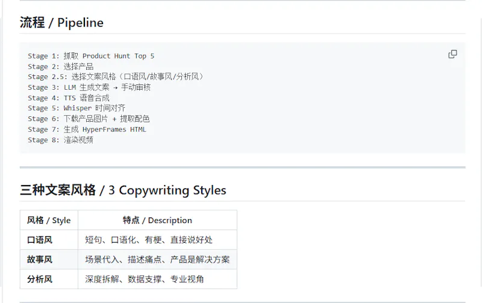The width and height of the screenshot is (482, 303).
Task: Click the 三种文案风格 / 3 Copywriting Styles heading
Action: 123,190
